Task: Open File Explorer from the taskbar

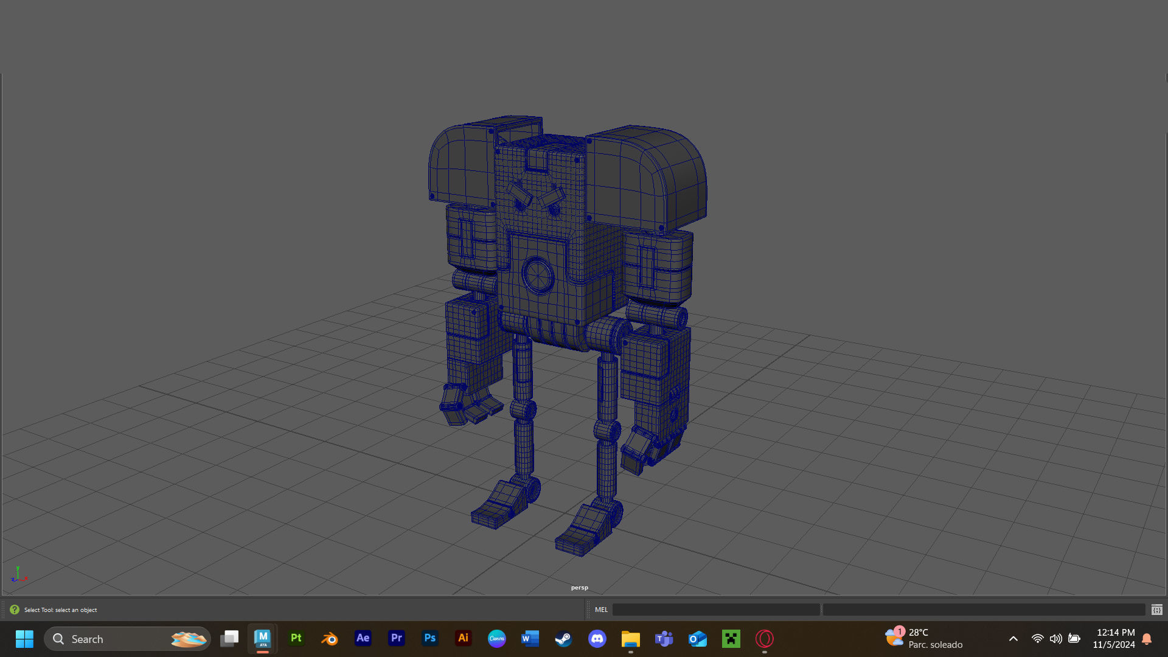Action: click(x=631, y=639)
